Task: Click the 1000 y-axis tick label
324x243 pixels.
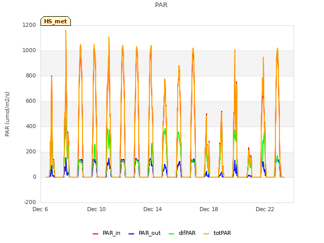Action: [x=29, y=51]
